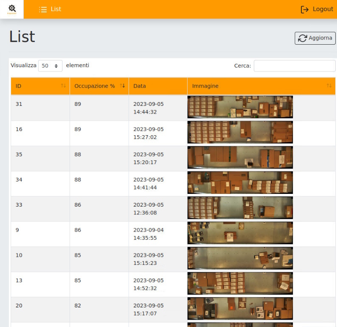Click the magnifier gear logo icon
This screenshot has width=337, height=327.
point(12,9)
